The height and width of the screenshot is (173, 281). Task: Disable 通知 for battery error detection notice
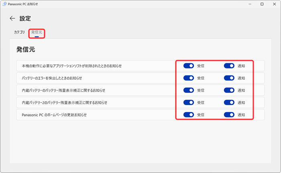tap(229, 78)
